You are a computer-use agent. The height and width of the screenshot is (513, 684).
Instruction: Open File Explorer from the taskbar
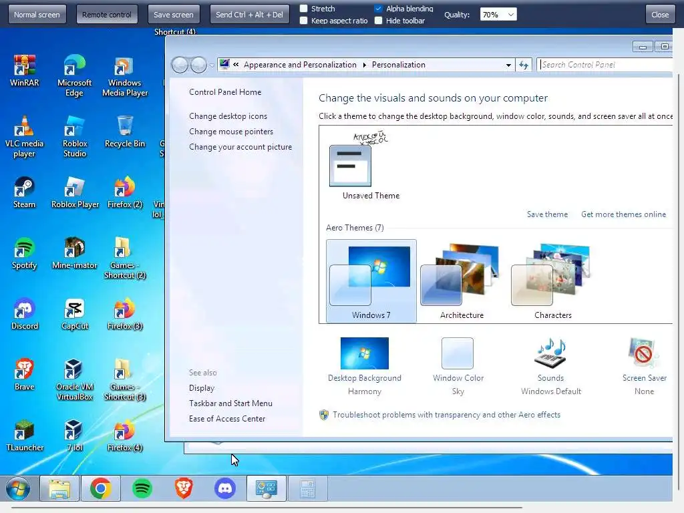[59, 488]
